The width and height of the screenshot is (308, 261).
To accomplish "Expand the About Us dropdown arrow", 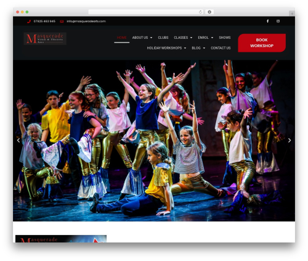I will pos(151,38).
